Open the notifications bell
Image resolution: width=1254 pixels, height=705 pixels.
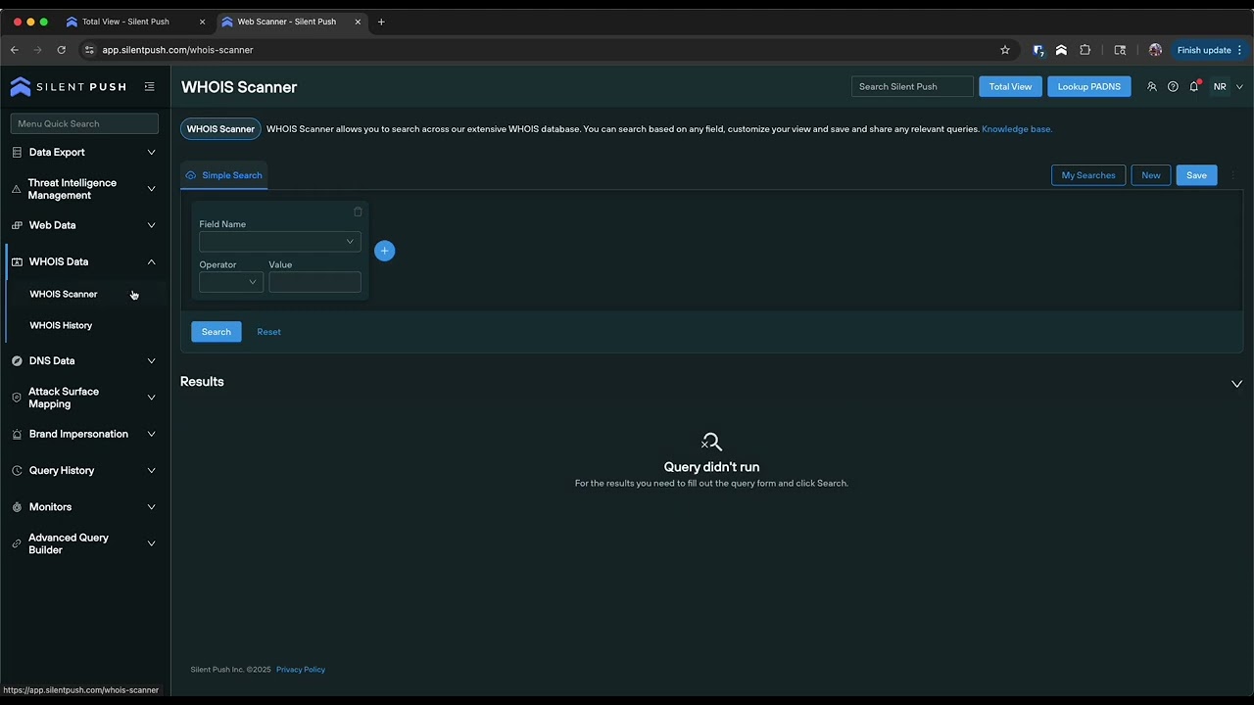click(1194, 86)
